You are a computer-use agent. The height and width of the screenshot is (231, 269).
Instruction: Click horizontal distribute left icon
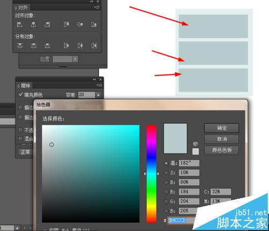66,45
